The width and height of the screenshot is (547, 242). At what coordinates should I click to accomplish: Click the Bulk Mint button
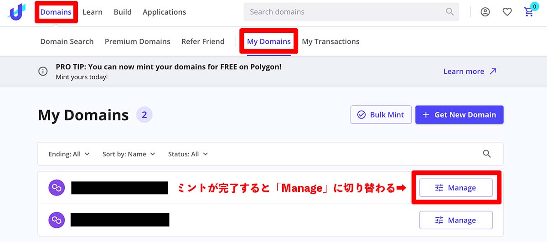click(x=381, y=115)
